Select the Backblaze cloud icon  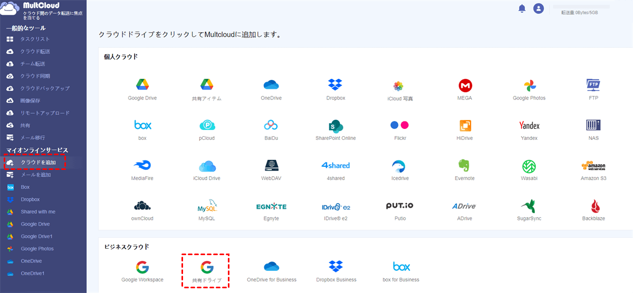pyautogui.click(x=593, y=206)
